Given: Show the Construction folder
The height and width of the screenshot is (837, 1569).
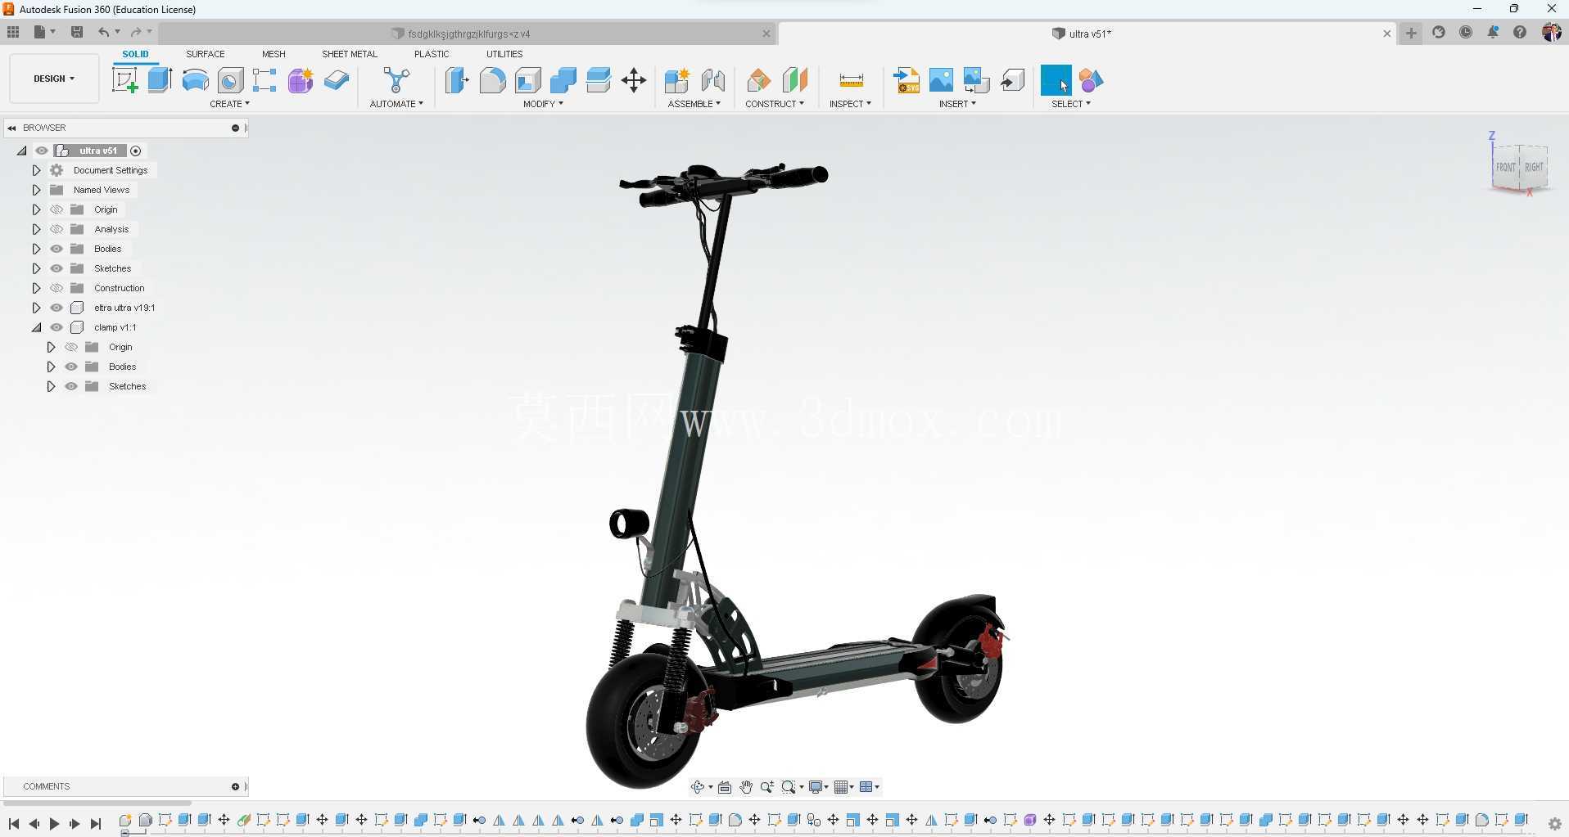Looking at the screenshot, I should pyautogui.click(x=57, y=288).
